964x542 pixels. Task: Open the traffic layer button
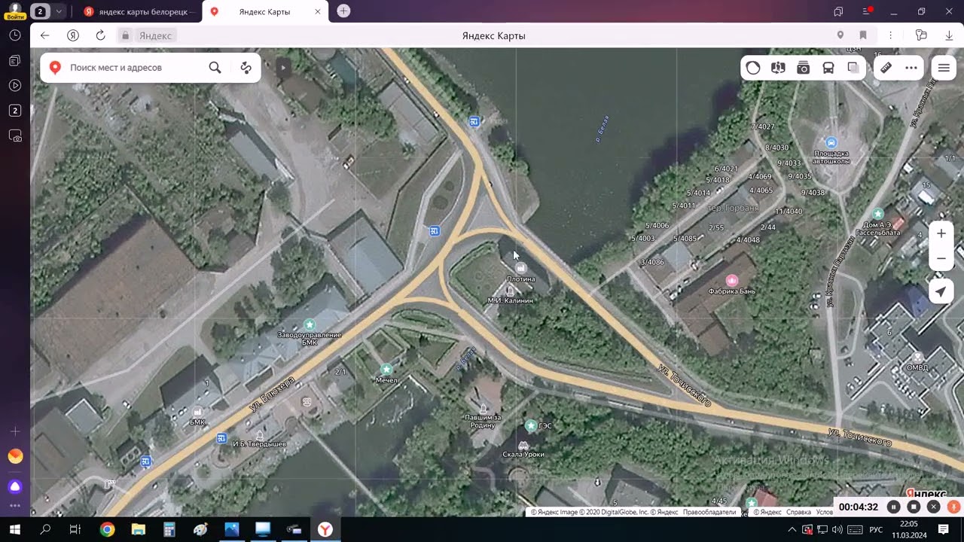coord(753,68)
